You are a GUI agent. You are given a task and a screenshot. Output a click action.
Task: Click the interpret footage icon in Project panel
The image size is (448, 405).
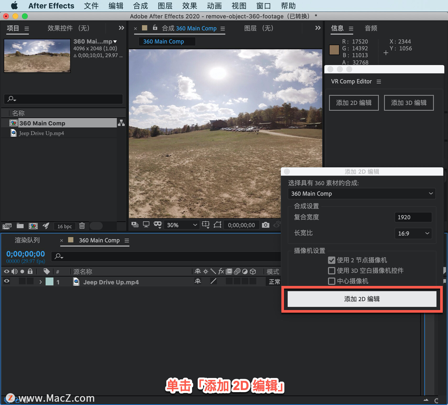coord(7,226)
